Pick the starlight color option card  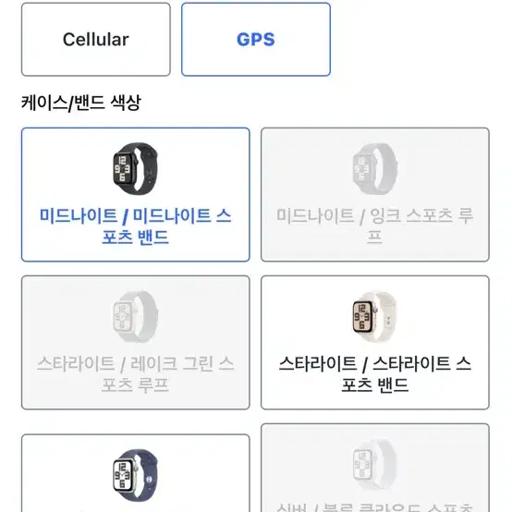click(x=375, y=343)
